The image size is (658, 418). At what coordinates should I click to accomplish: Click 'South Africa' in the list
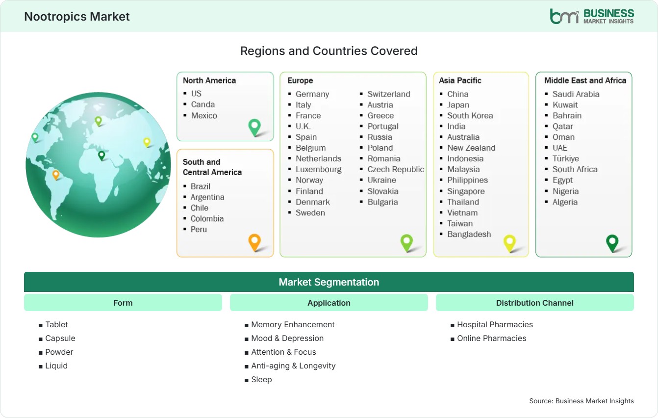575,169
